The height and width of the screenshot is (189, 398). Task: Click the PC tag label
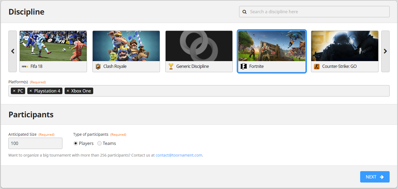(x=20, y=91)
